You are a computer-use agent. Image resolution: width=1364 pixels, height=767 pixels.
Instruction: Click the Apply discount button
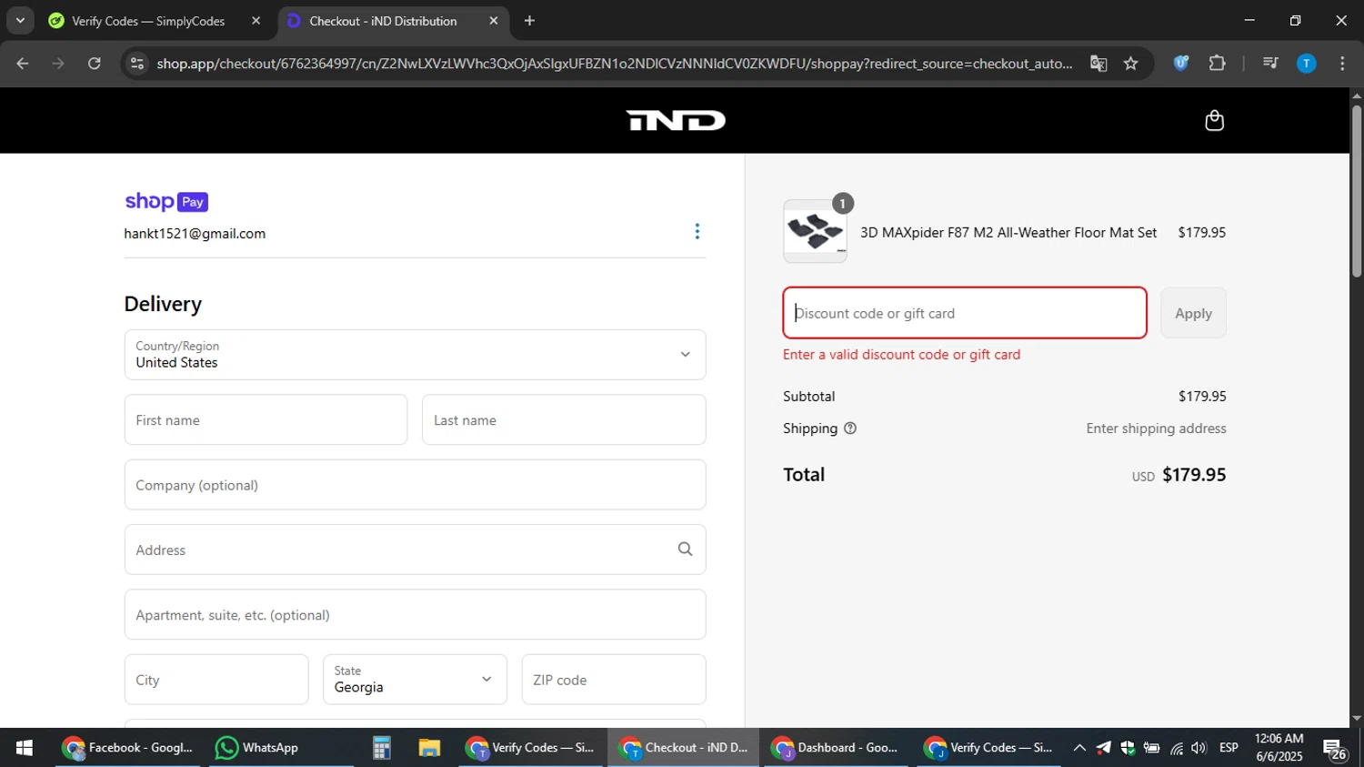click(x=1193, y=313)
